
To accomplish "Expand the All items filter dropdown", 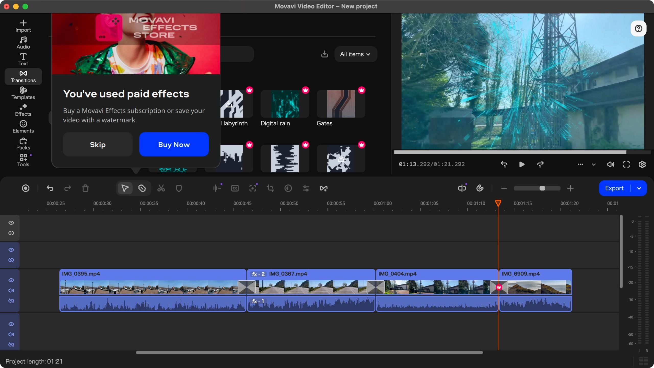I will tap(355, 54).
